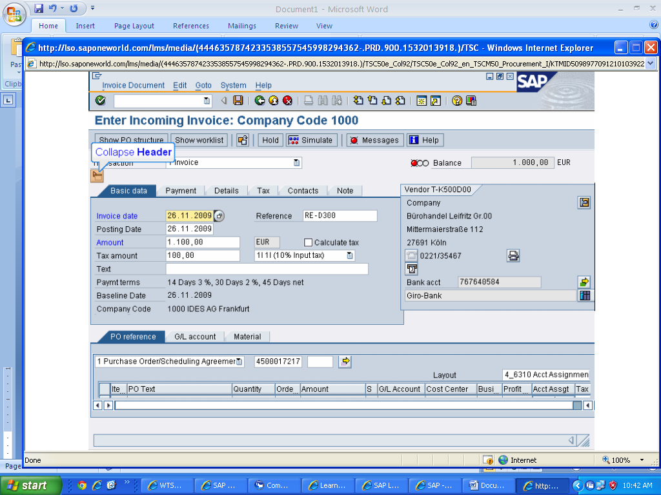Click the green Back arrow icon
The image size is (661, 495).
point(259,101)
